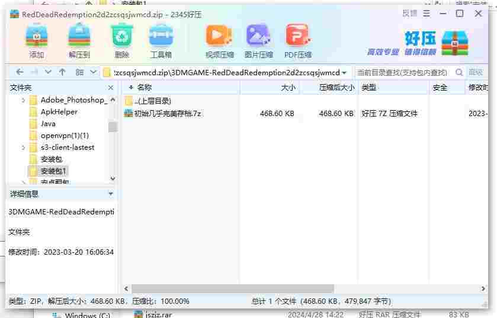Viewport: 497px width, 318px height.
Task: Go up one directory level arrow
Action: [62, 72]
